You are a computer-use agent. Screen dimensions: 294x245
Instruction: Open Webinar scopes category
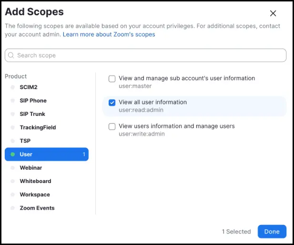(x=30, y=168)
